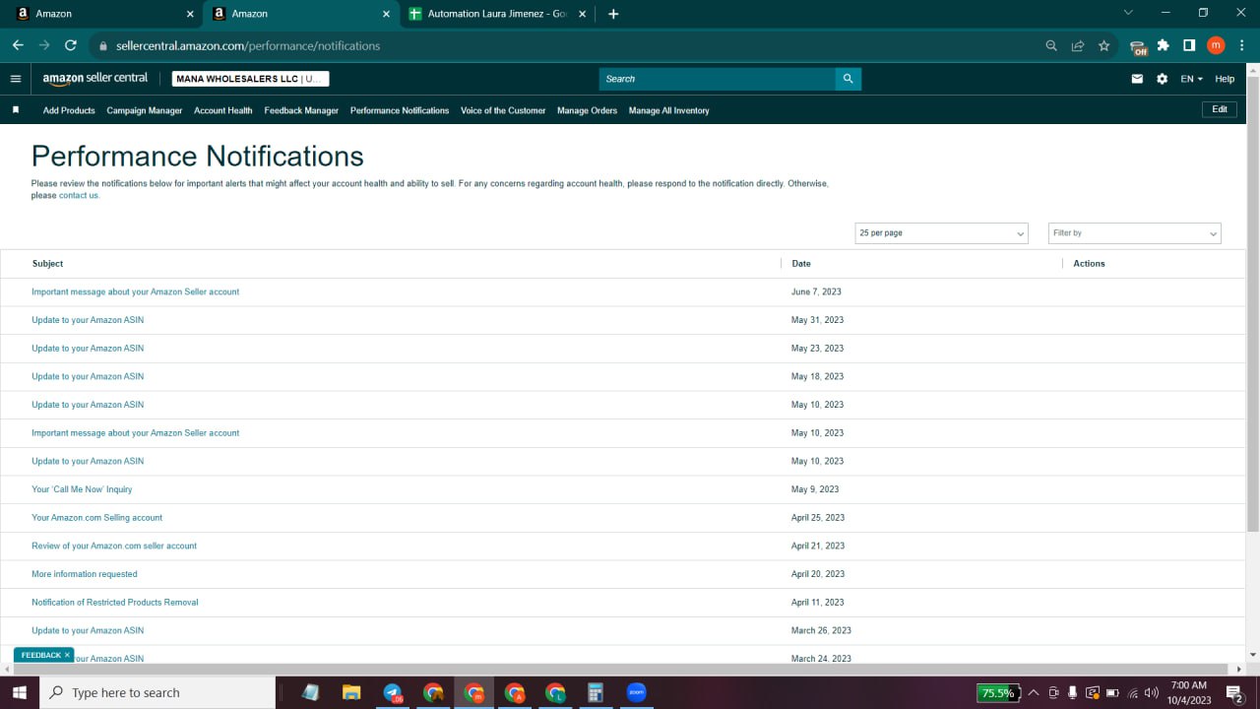The width and height of the screenshot is (1260, 709).
Task: Click into the Seller Central search field
Action: point(717,79)
